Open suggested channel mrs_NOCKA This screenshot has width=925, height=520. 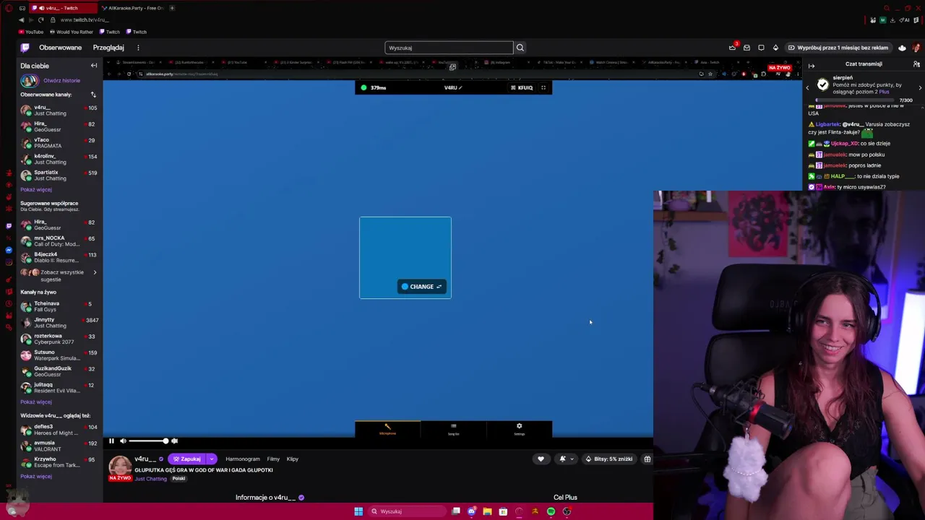59,241
